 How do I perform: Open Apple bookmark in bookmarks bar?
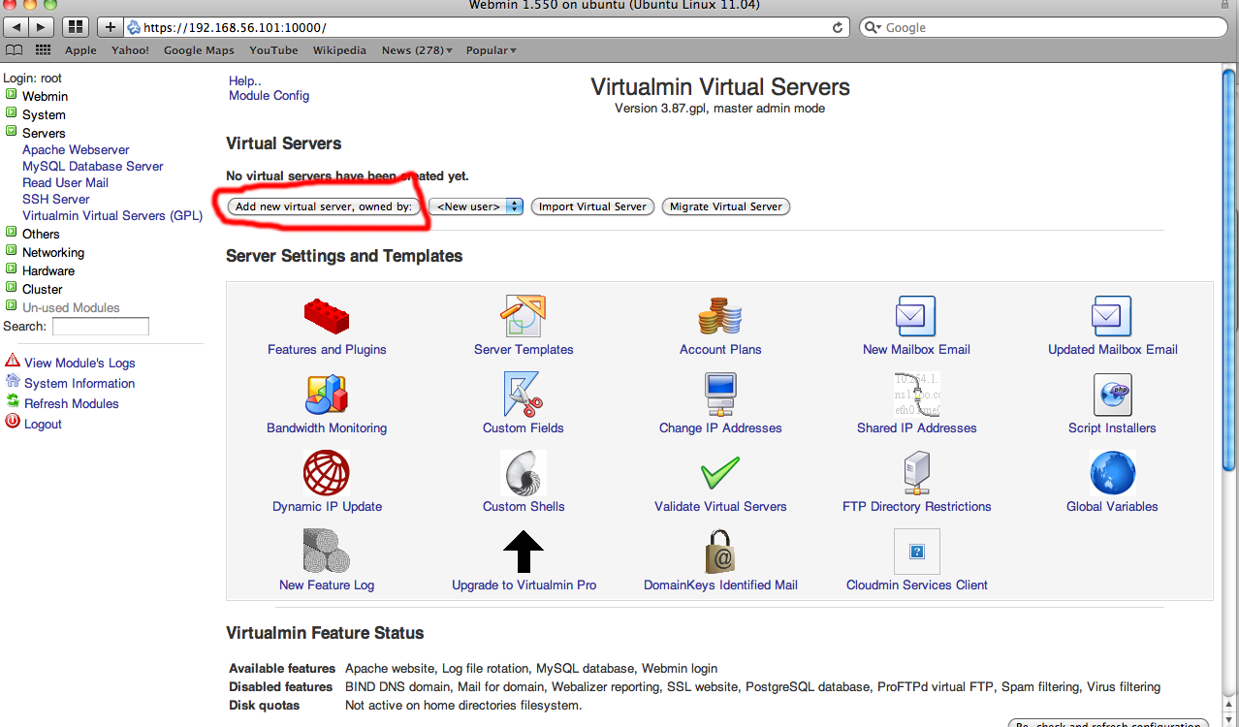(80, 50)
